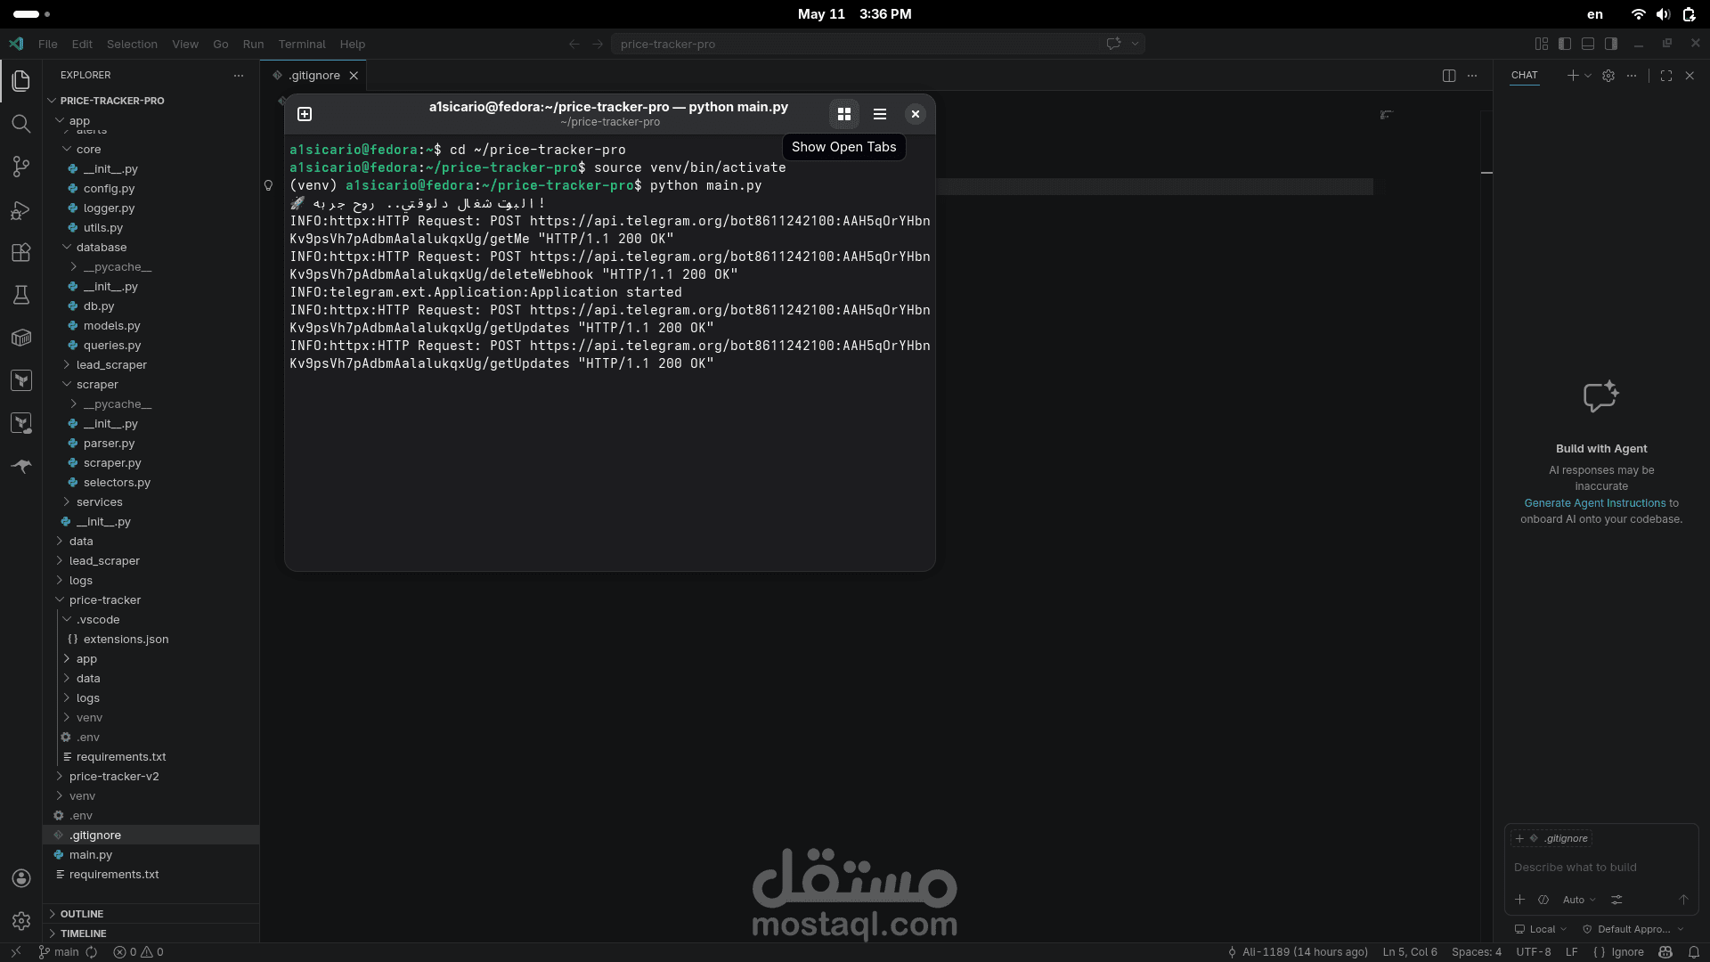Viewport: 1710px width, 962px height.
Task: Click the errors and warnings status indicator
Action: coord(139,952)
